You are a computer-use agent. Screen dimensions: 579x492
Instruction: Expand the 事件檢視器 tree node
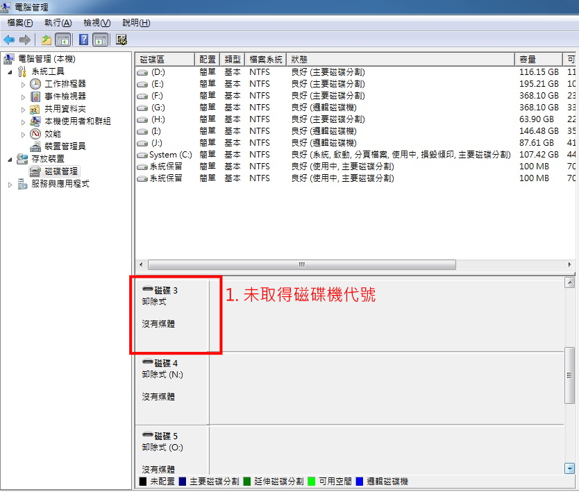24,96
